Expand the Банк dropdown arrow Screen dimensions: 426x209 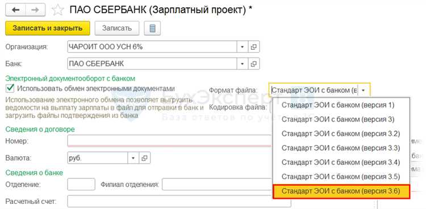tap(242, 64)
